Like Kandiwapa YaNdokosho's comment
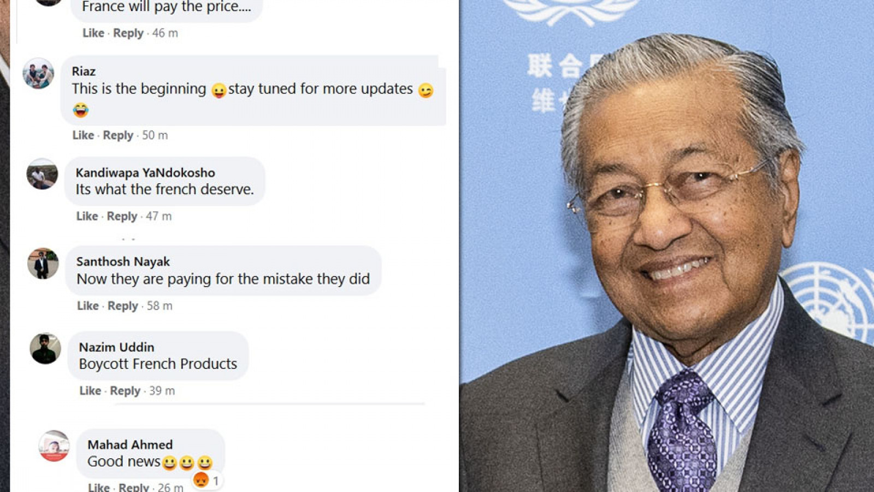Screen dimensions: 874x492 87,216
